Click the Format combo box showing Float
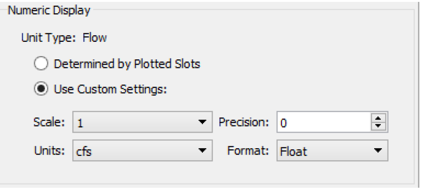Viewport: 426px width, 192px height. pos(323,151)
